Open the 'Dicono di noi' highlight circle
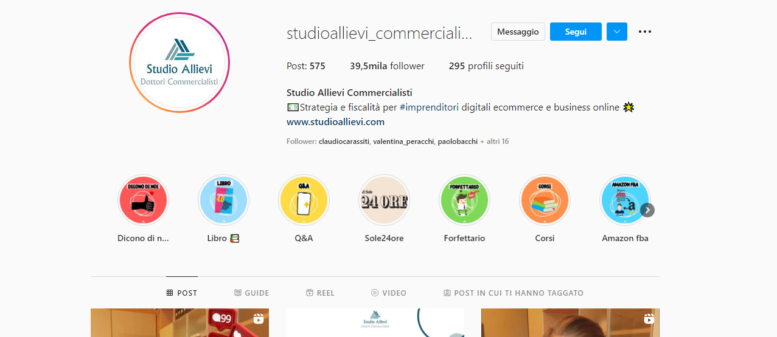This screenshot has height=337, width=777. click(x=143, y=200)
